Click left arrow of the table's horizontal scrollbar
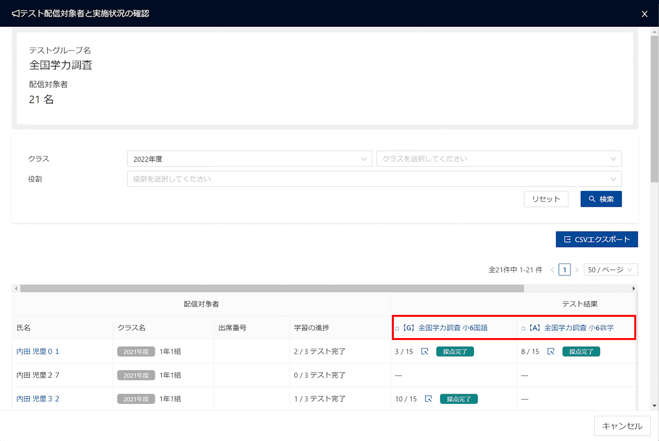 point(16,289)
